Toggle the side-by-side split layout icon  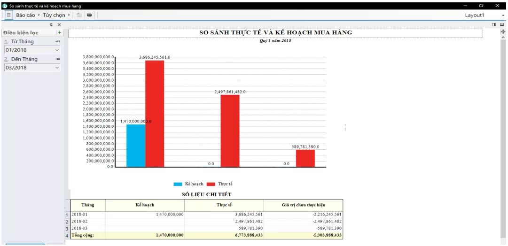point(494,24)
